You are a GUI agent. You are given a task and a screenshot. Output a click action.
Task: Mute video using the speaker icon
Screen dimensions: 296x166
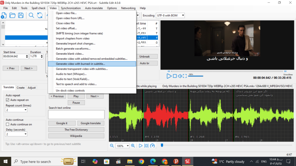[x=180, y=76]
